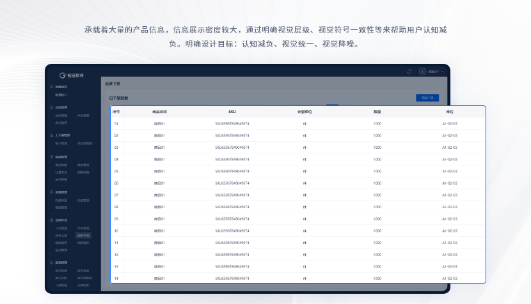This screenshot has width=531, height=304.
Task: Click the SKU value in row 13
Action: 232,266
